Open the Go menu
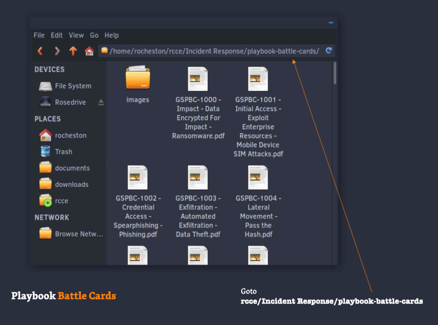This screenshot has width=438, height=325. [94, 35]
